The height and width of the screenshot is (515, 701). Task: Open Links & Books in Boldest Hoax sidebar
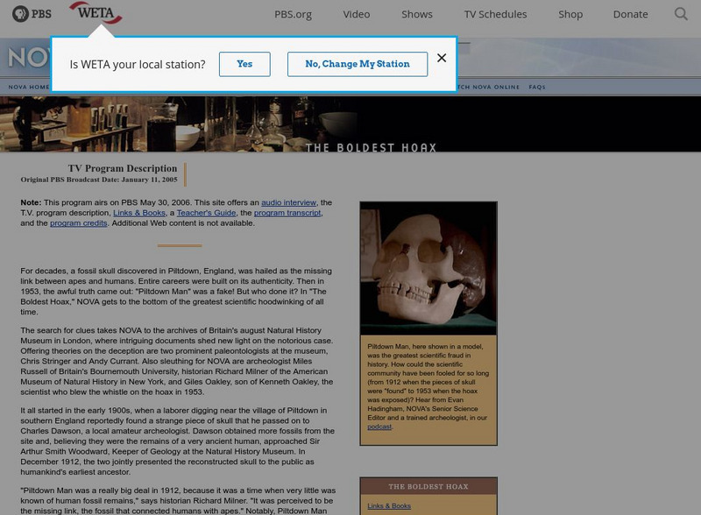[x=389, y=505]
